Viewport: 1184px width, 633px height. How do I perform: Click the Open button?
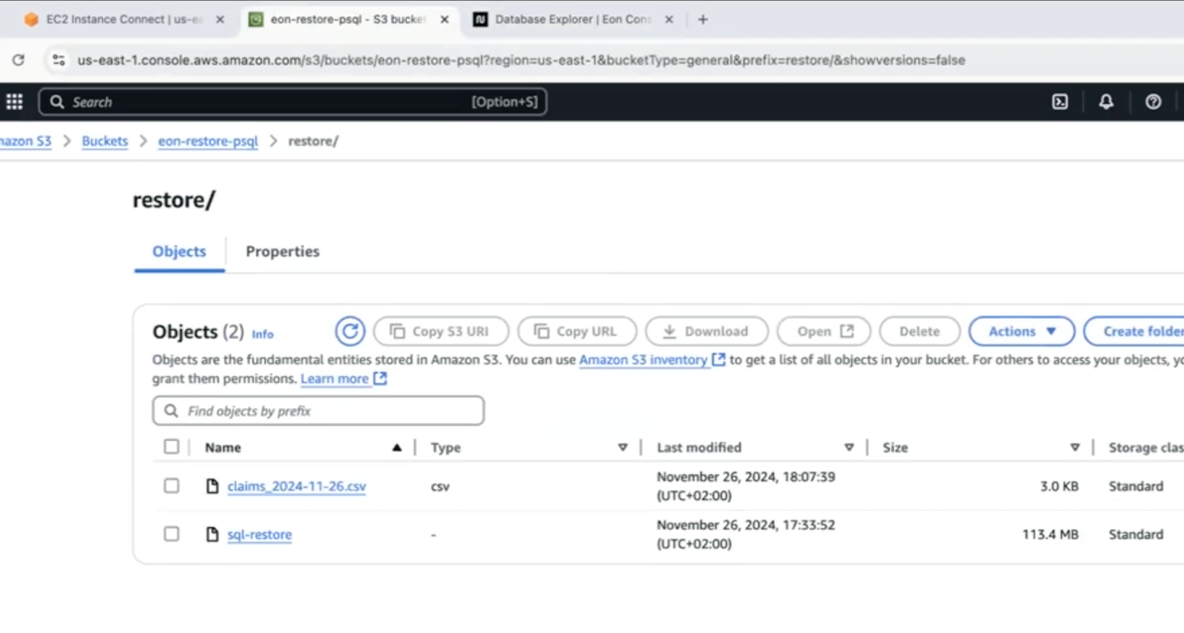click(824, 331)
